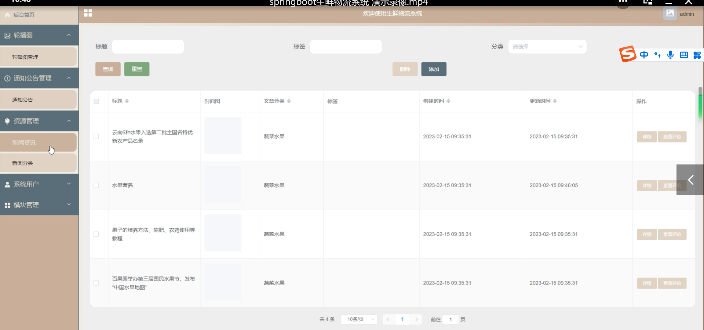Image resolution: width=704 pixels, height=330 pixels.
Task: Click page number 1 in pagination
Action: tap(402, 319)
